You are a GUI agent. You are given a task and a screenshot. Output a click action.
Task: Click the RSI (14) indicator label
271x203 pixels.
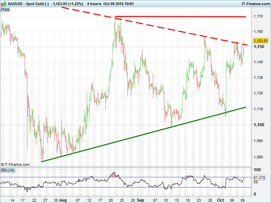7,170
